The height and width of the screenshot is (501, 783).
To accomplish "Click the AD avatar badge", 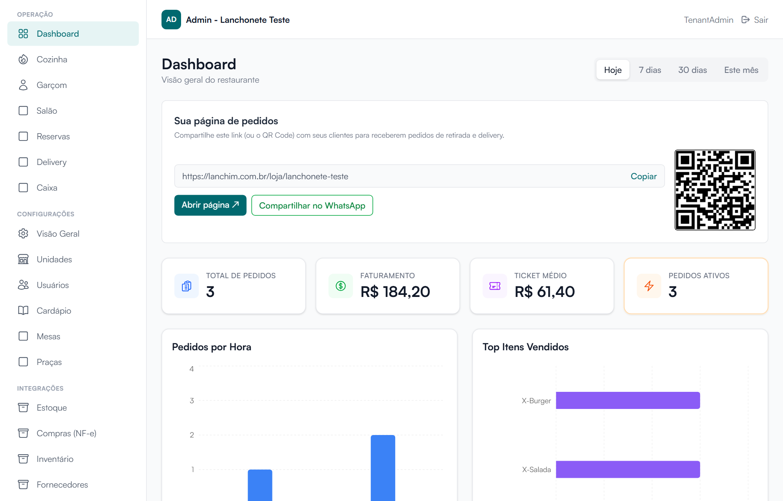I will point(171,20).
